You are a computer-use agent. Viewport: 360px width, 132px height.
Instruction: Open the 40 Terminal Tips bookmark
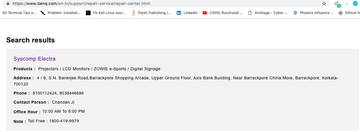(x=19, y=13)
